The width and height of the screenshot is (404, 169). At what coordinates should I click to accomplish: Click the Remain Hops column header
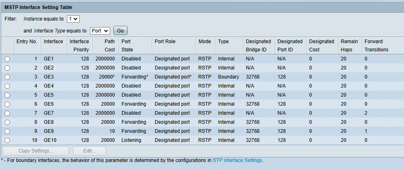click(x=350, y=46)
